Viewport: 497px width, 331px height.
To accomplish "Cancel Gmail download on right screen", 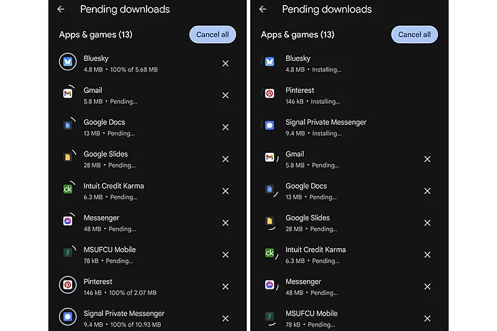I will [427, 160].
